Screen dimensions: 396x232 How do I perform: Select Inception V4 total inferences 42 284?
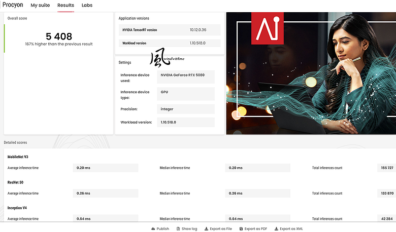coord(387,218)
